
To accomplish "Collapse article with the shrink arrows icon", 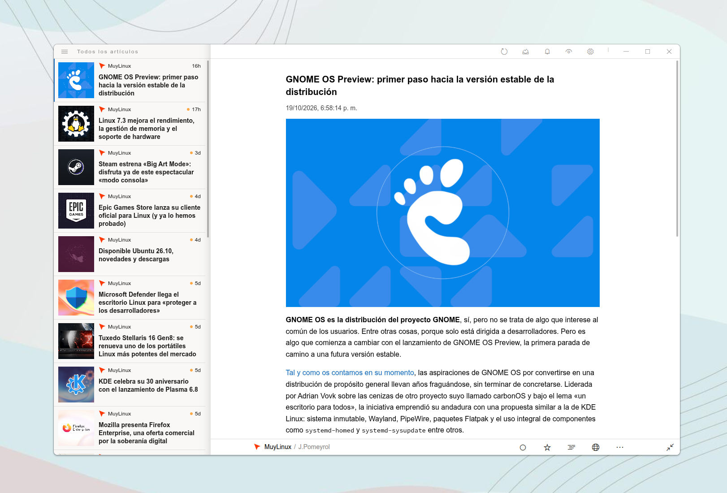I will 670,447.
